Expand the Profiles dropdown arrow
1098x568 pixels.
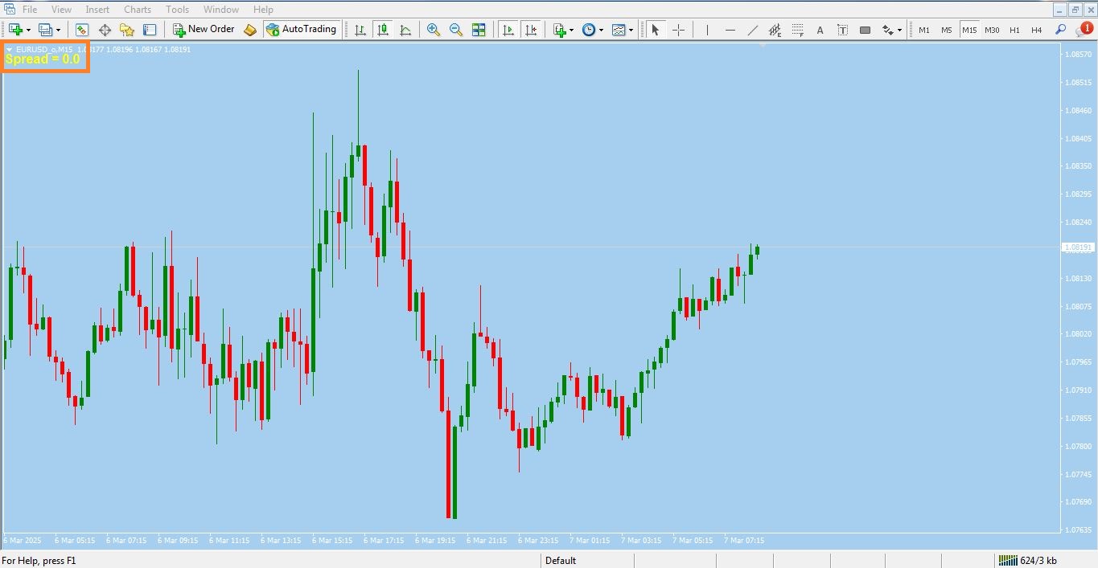click(x=58, y=30)
